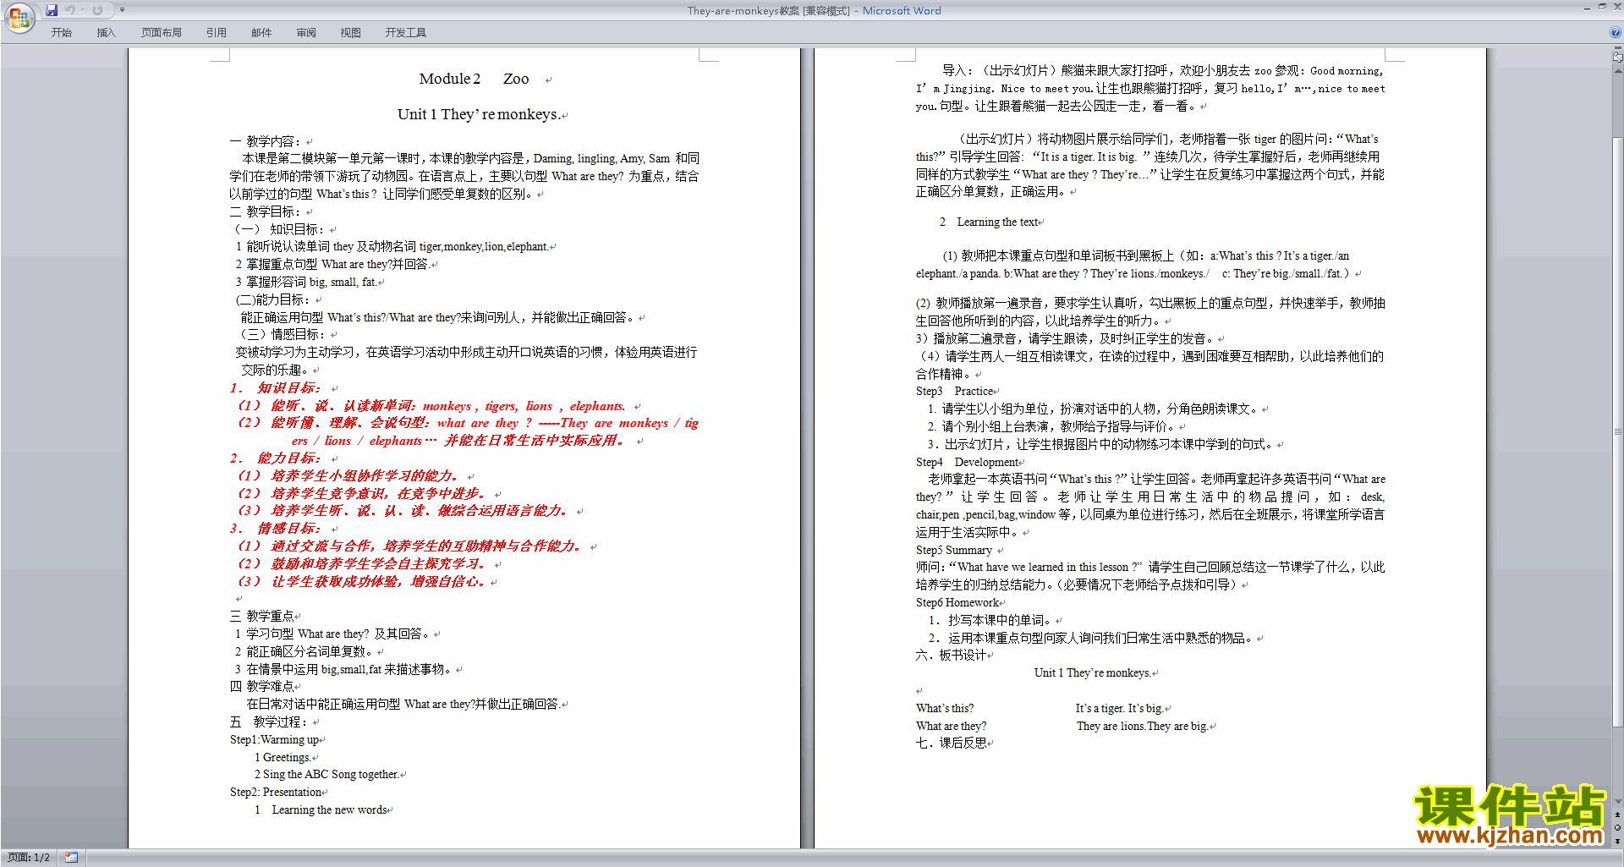Click the vertical scrollbar up arrow
1624x867 pixels.
pos(1617,70)
